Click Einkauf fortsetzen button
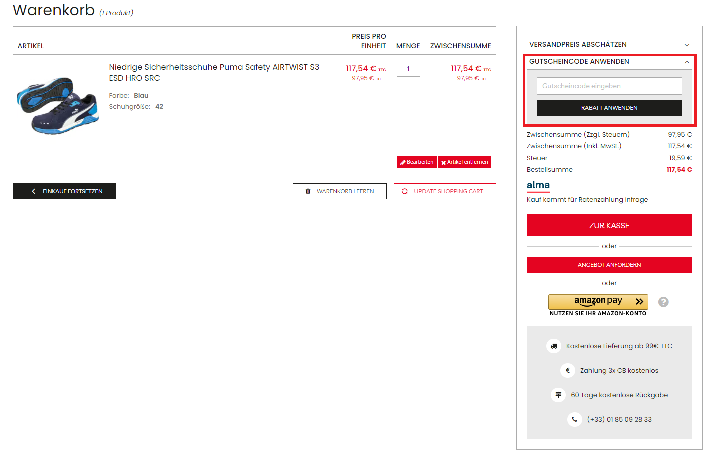707x456 pixels. click(64, 191)
